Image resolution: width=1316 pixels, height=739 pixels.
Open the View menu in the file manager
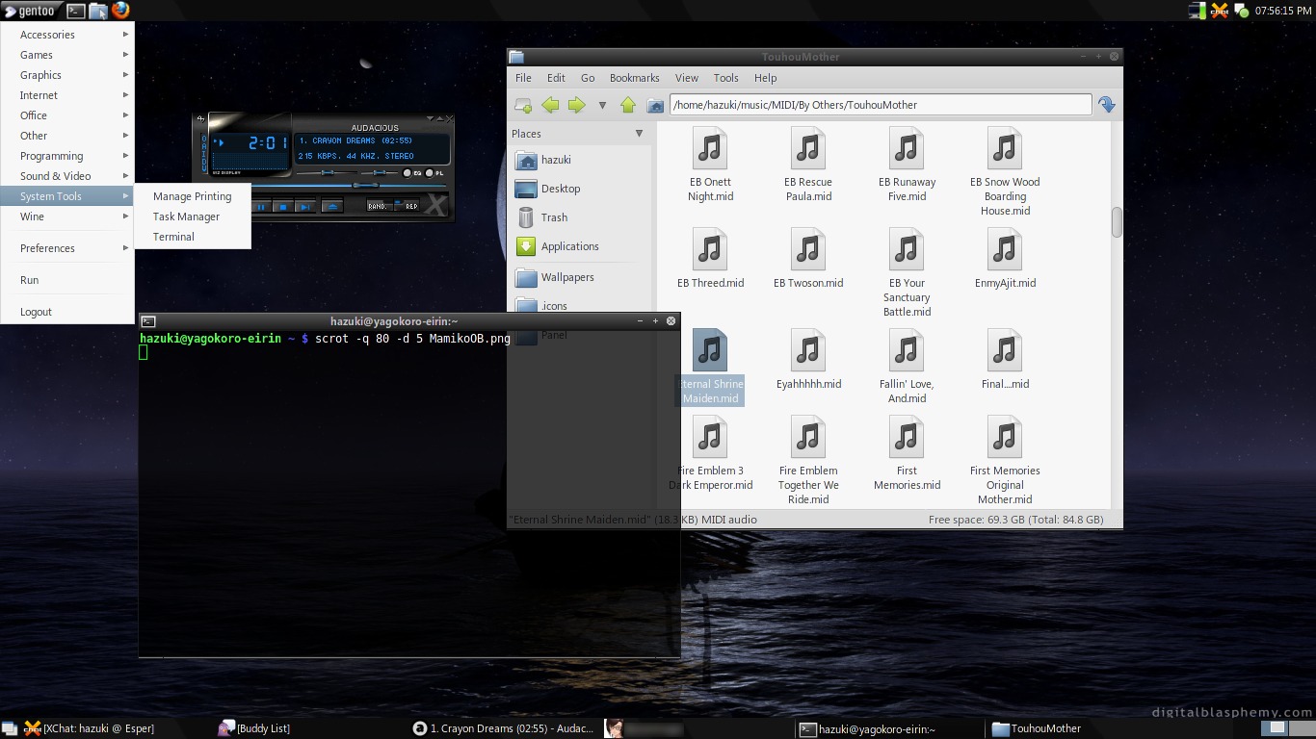pos(687,78)
